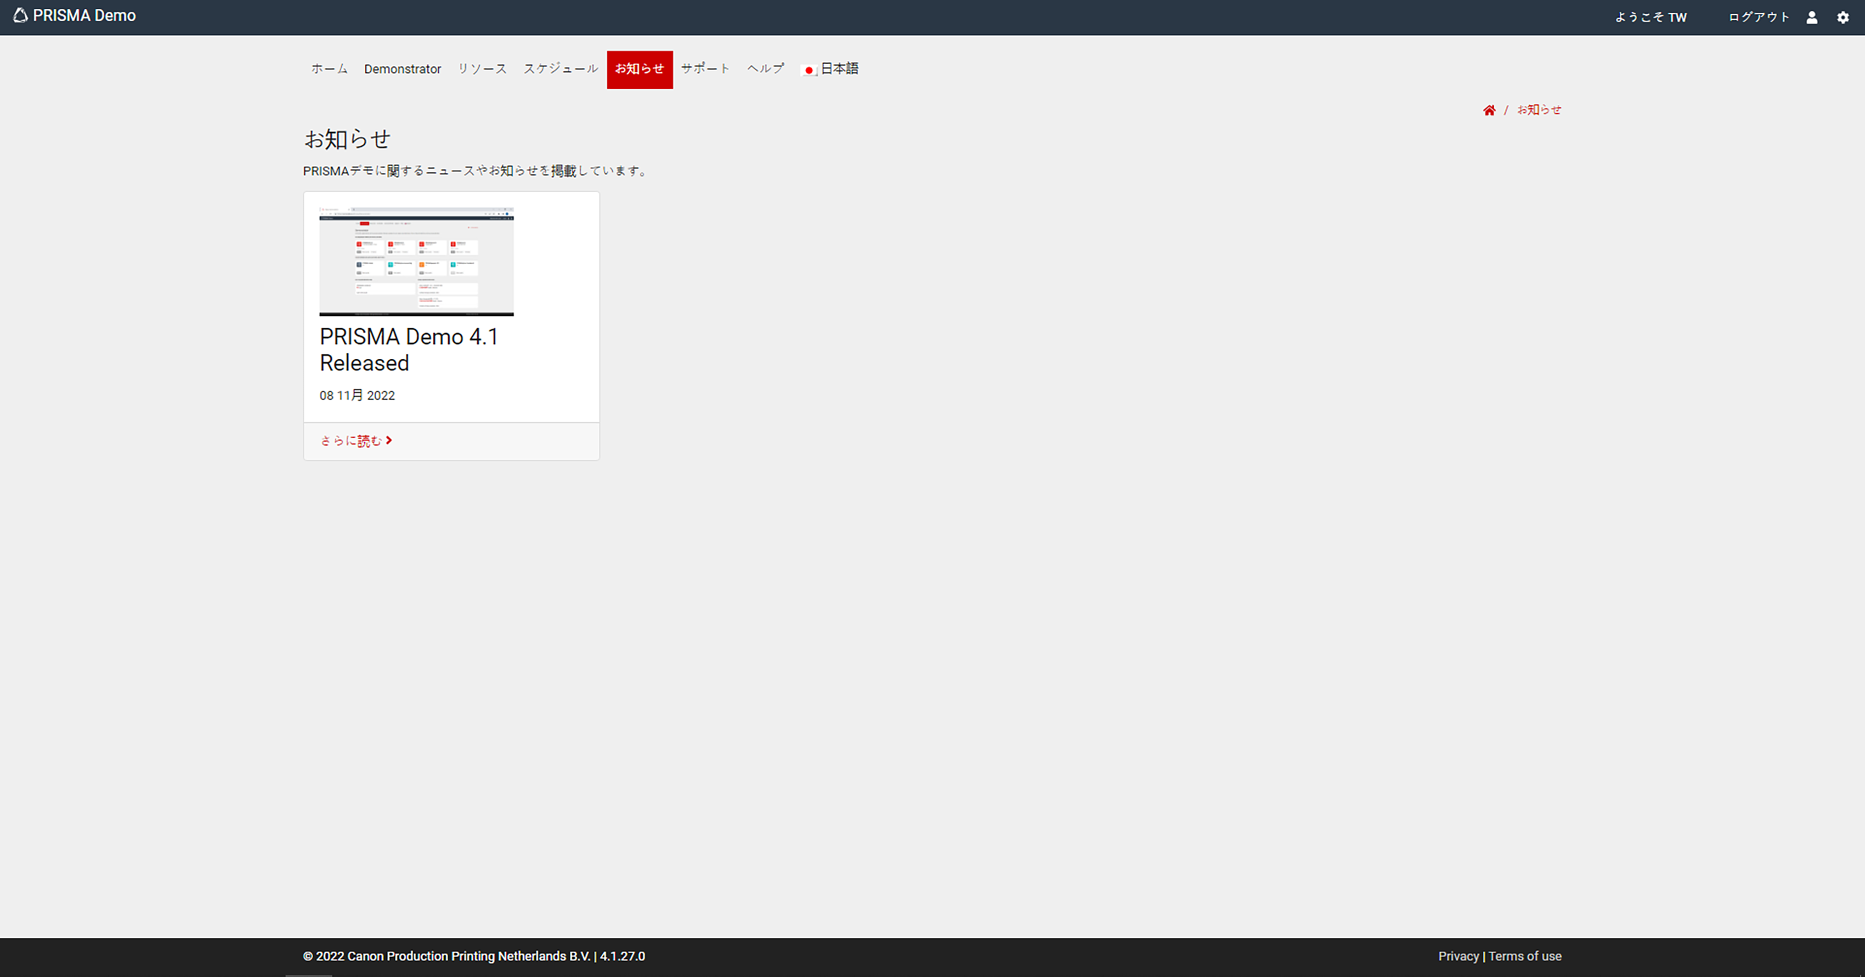Open the settings gear icon
Screen dimensions: 1865x977
pyautogui.click(x=1843, y=18)
